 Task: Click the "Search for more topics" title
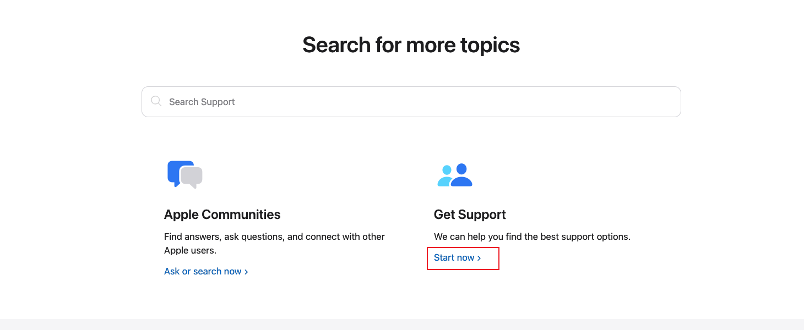[411, 45]
